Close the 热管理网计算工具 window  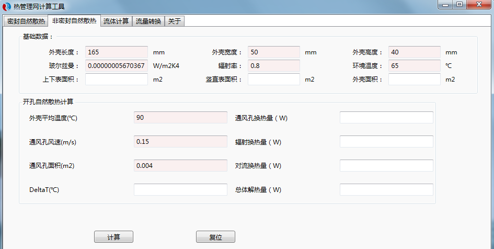(x=479, y=4)
